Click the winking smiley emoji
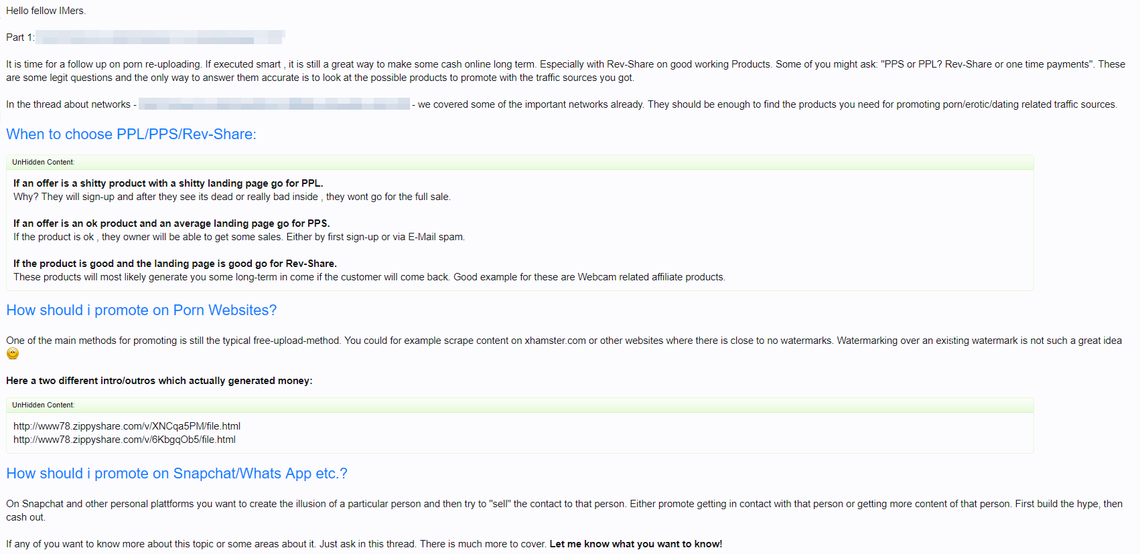1140x554 pixels. 13,354
